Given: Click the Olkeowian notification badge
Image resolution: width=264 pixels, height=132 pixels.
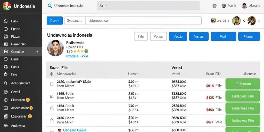Looking at the screenshot, I should tap(28, 100).
